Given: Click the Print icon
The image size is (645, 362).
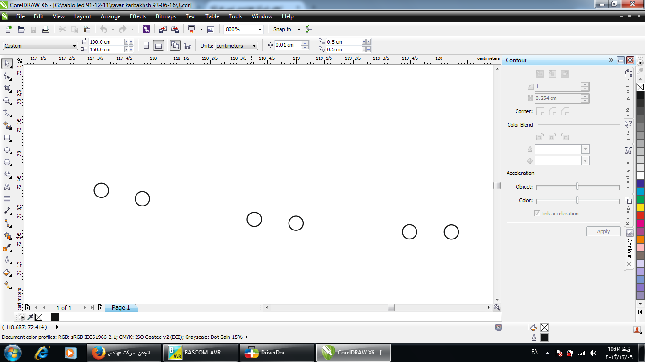Looking at the screenshot, I should click(x=46, y=29).
